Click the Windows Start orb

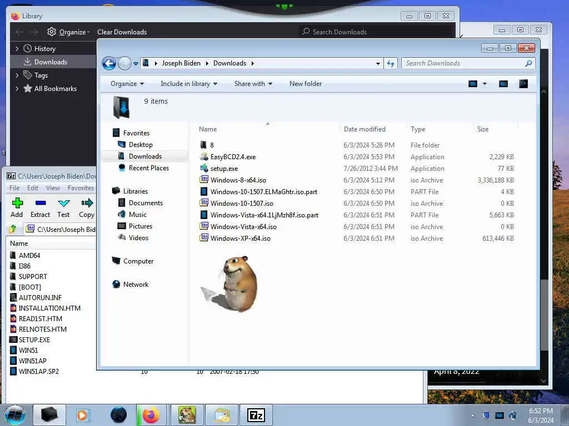tap(15, 415)
